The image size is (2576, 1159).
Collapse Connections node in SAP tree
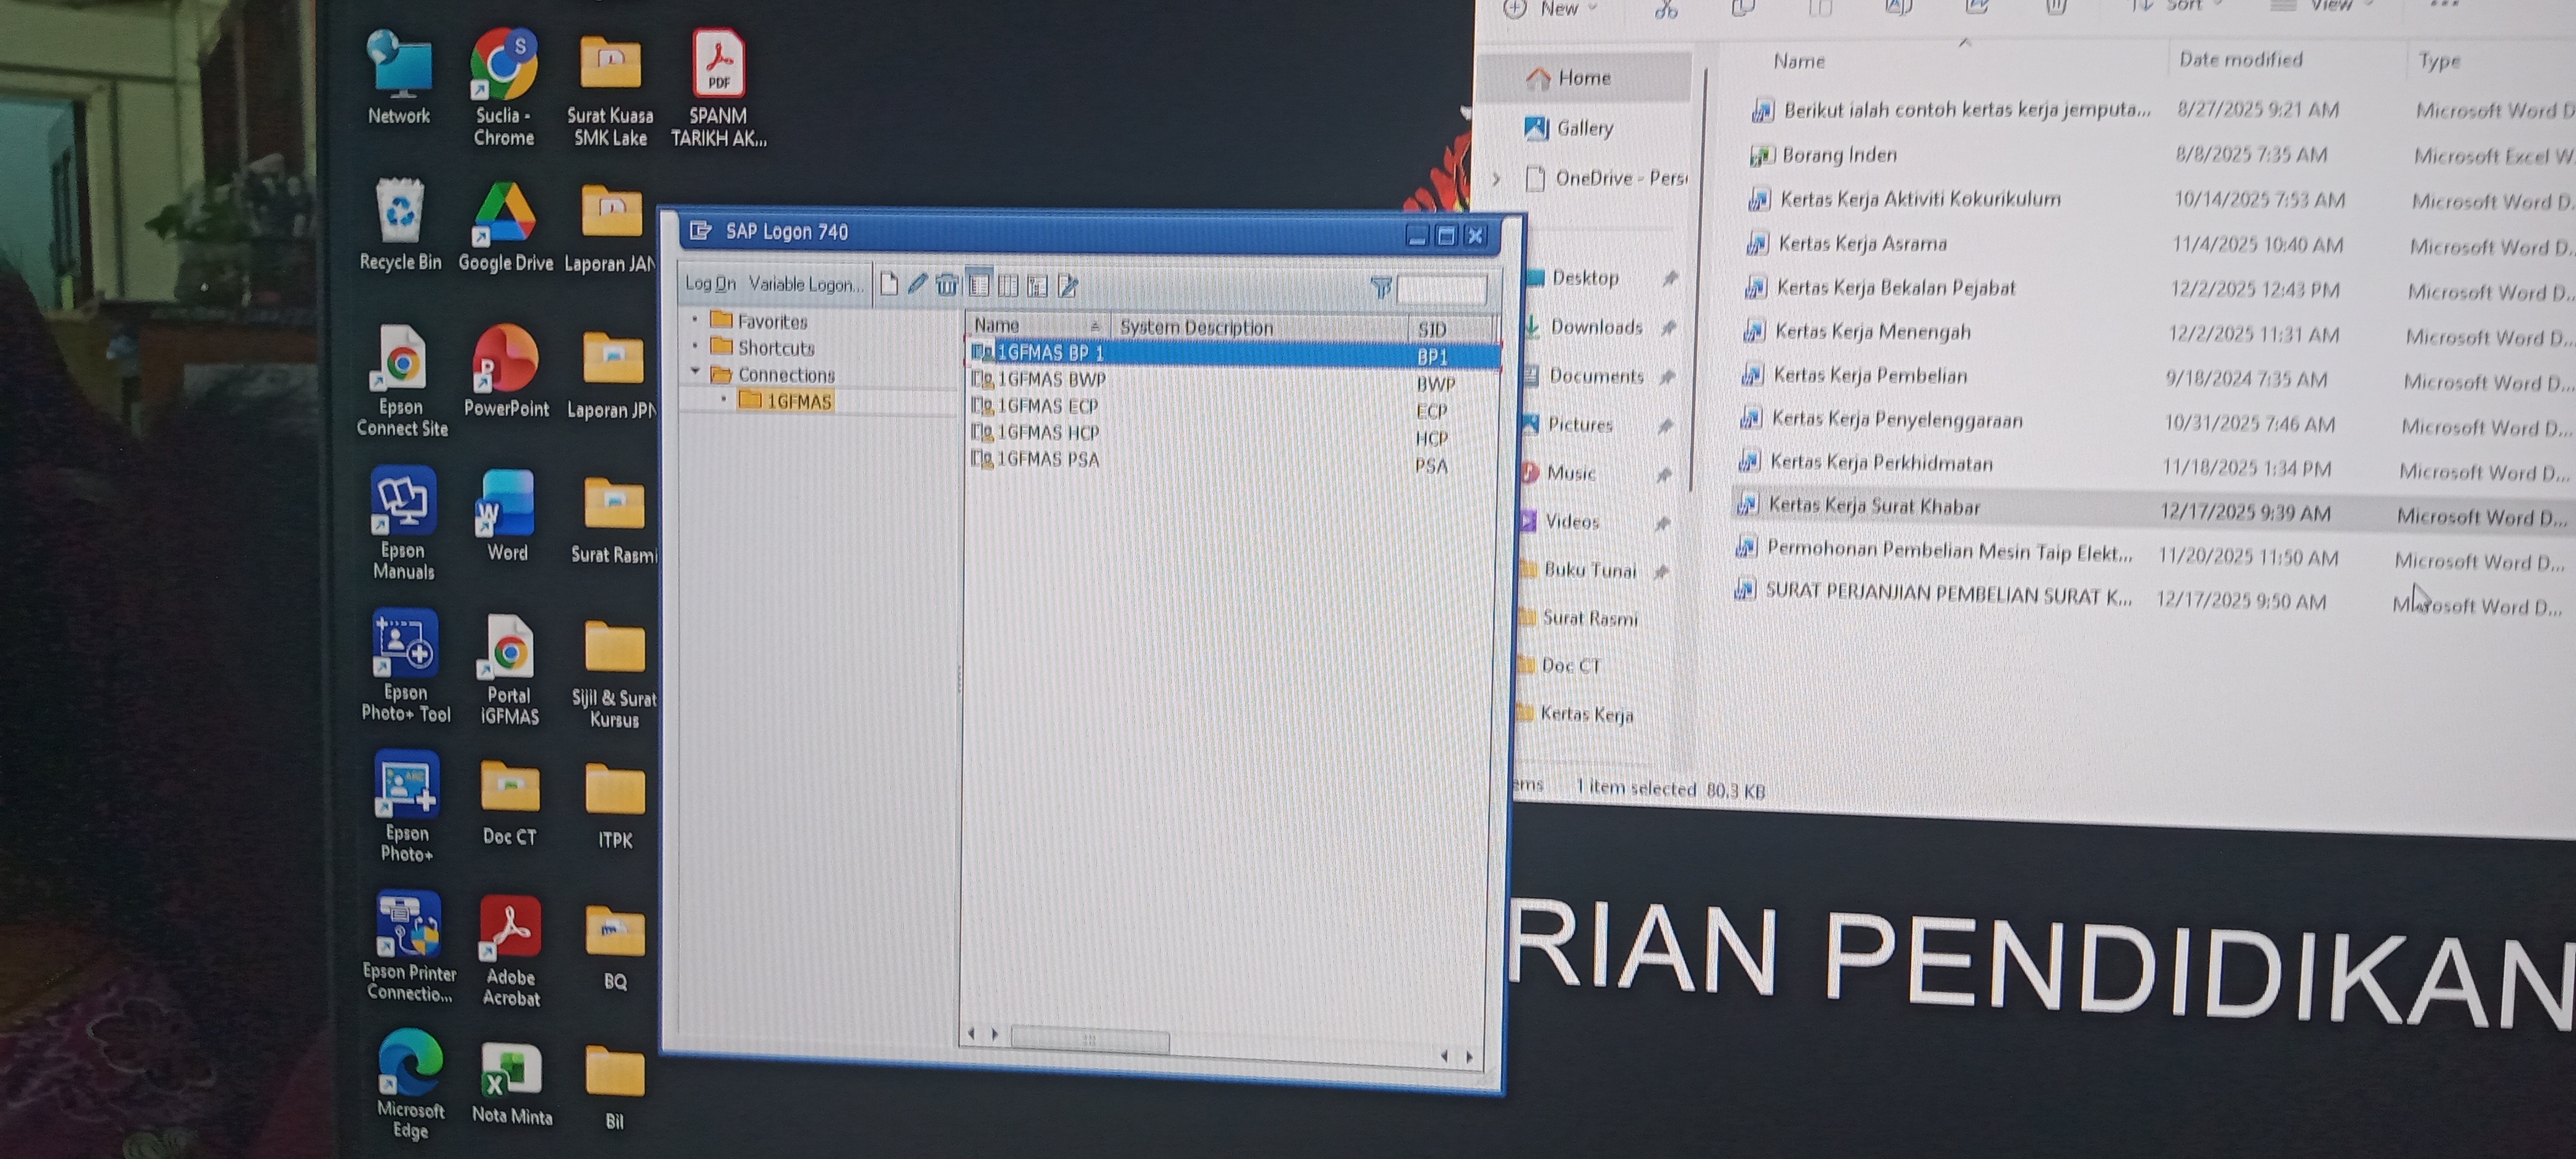pyautogui.click(x=695, y=372)
